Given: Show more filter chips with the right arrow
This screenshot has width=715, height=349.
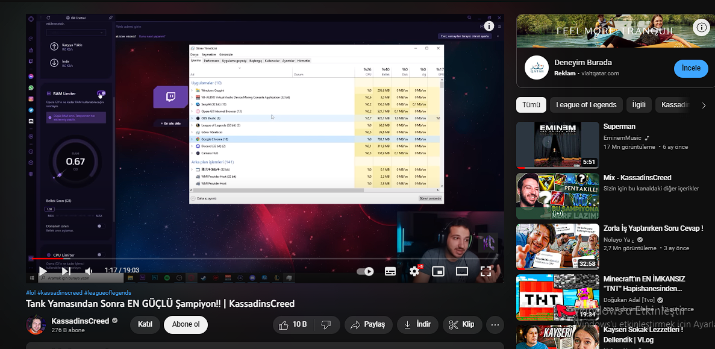Looking at the screenshot, I should click(x=704, y=105).
